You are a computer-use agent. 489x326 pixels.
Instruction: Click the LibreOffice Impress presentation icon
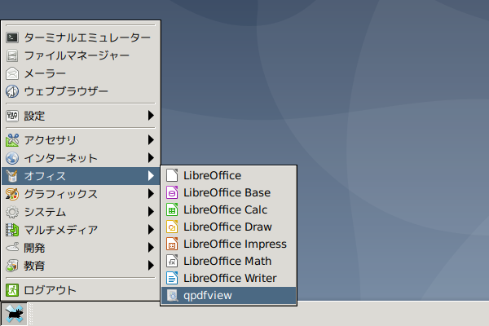tap(172, 244)
